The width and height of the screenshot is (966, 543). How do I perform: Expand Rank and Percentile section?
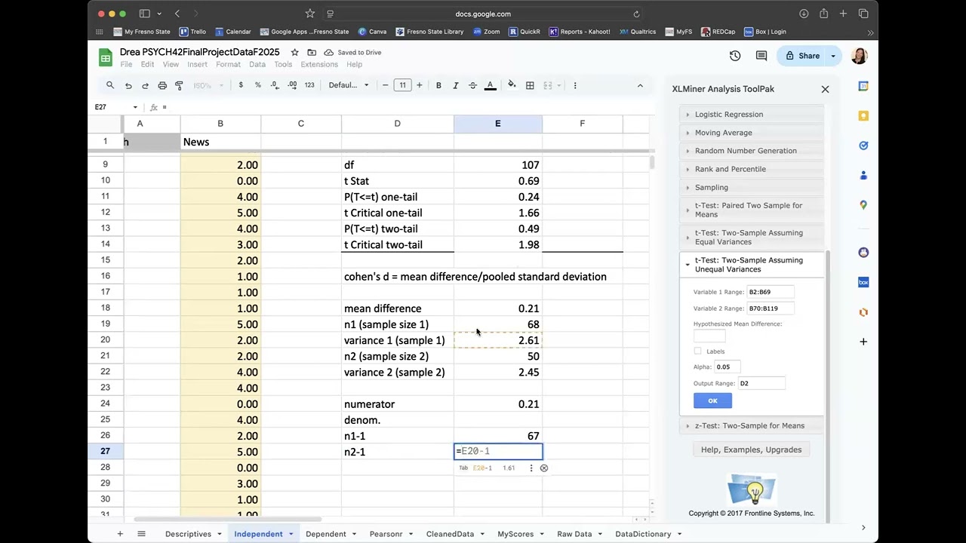[x=752, y=169]
